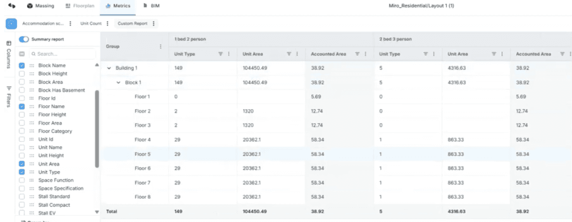Click Total row value 4316.63
Screen dimensions: 572x222
[x=457, y=211]
